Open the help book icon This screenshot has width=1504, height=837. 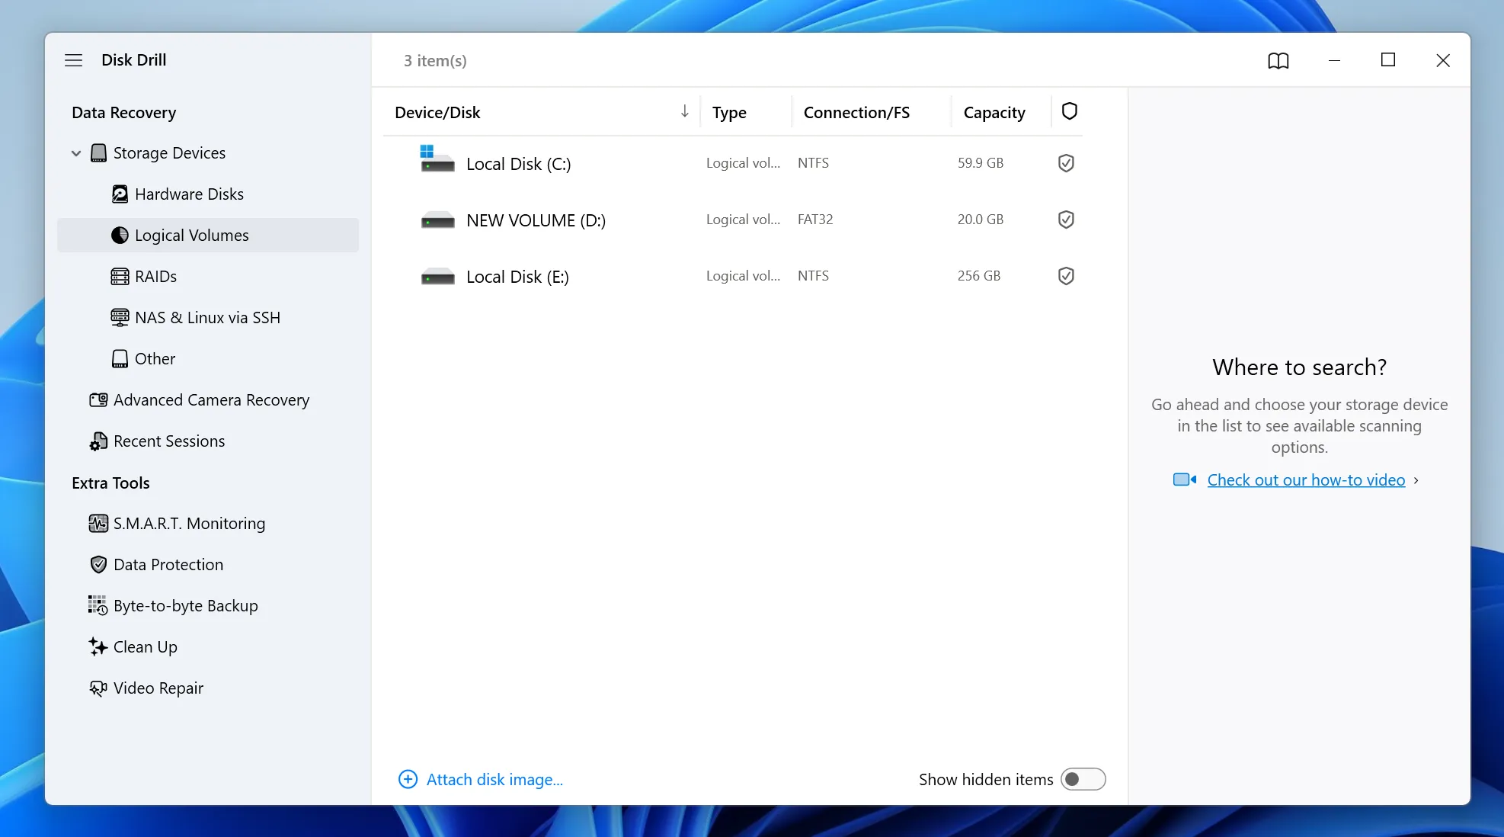[x=1278, y=60]
